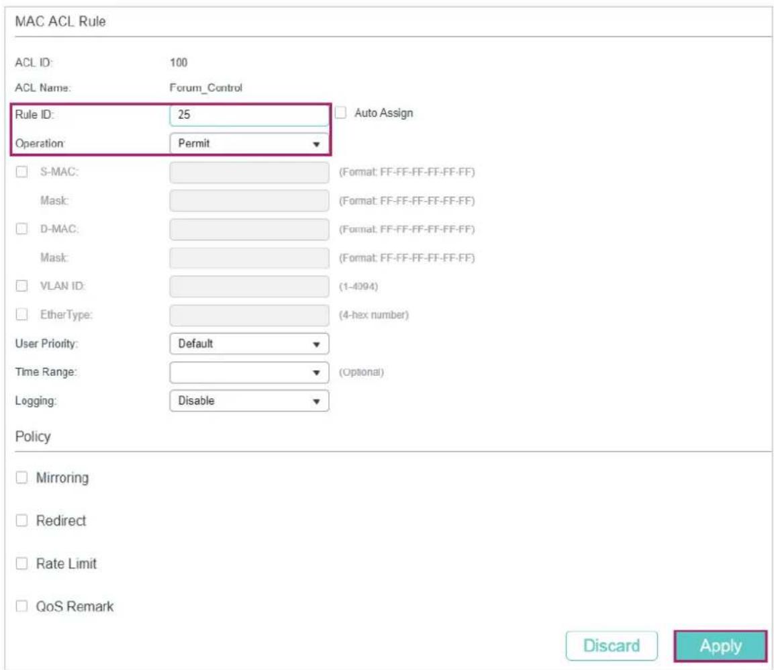
Task: Click the EtherType input field
Action: [x=249, y=315]
